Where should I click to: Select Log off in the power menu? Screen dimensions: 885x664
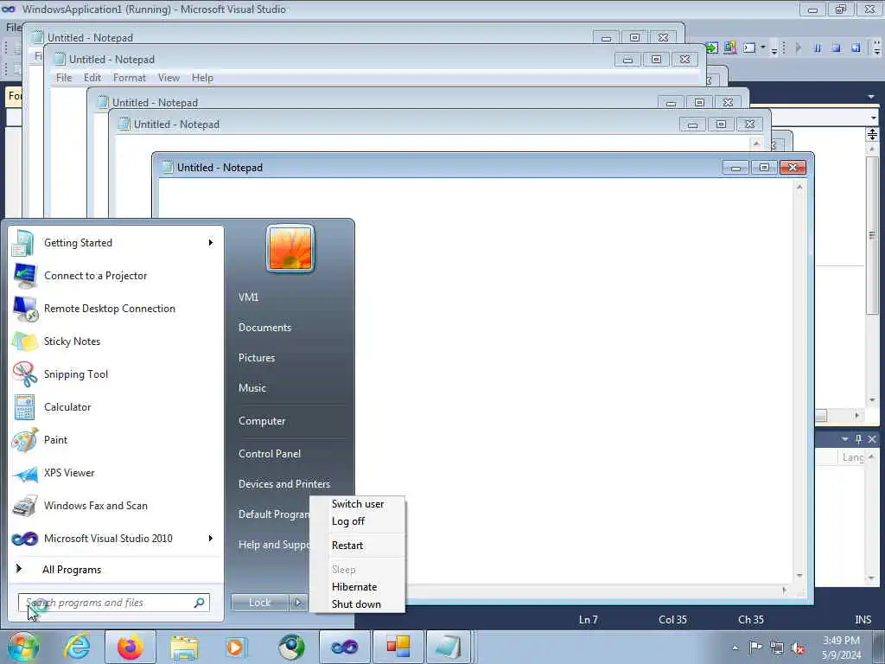click(x=358, y=521)
